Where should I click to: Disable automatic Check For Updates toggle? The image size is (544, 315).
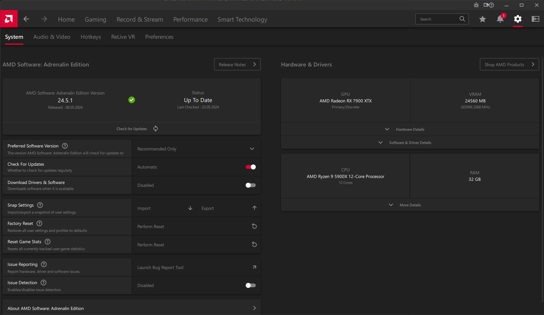251,167
